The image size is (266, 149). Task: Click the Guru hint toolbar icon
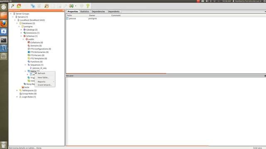point(81,6)
